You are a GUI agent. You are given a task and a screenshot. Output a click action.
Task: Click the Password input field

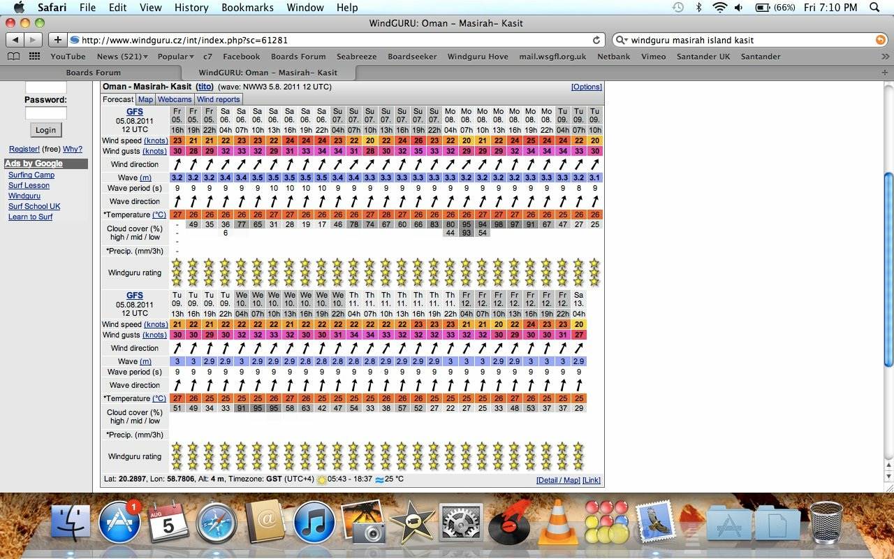[x=45, y=112]
